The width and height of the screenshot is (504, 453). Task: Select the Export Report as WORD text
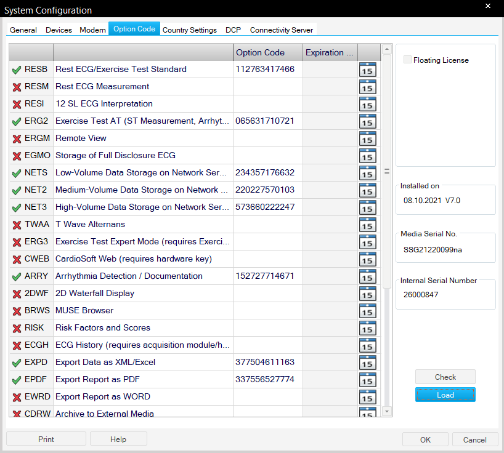(103, 397)
